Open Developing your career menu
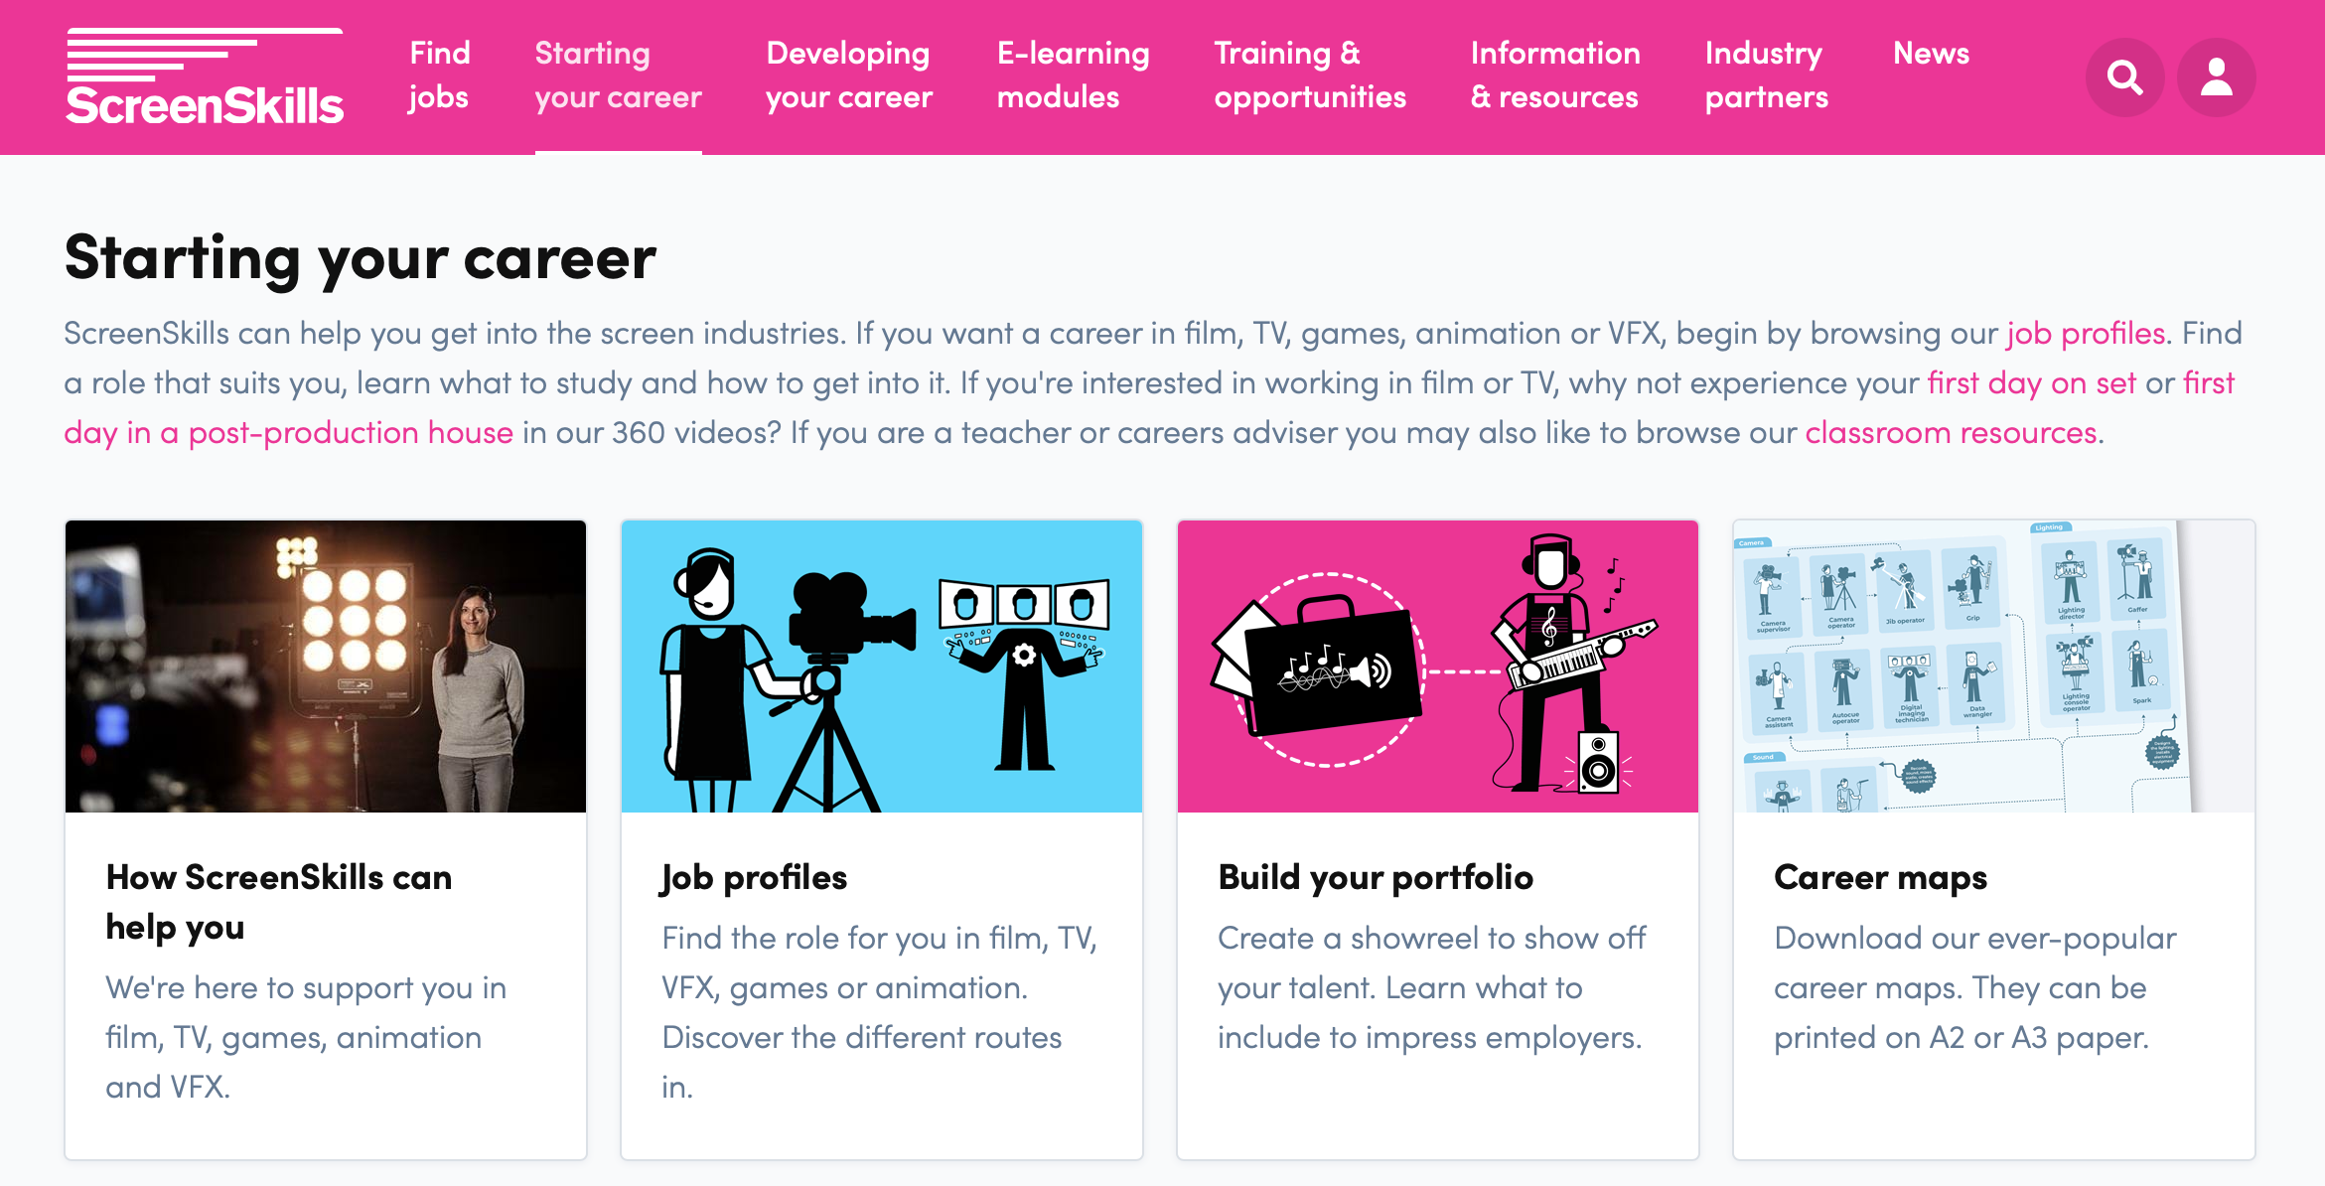The height and width of the screenshot is (1186, 2325). coord(849,75)
